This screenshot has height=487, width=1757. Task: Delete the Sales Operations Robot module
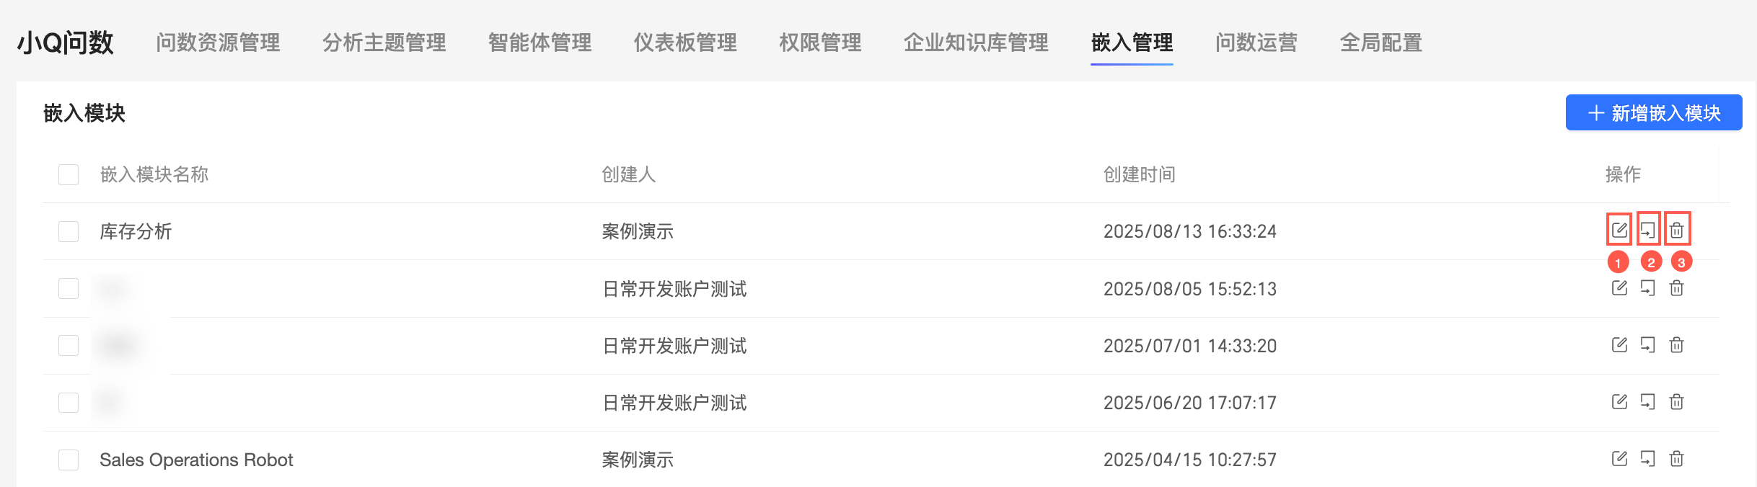(1677, 458)
